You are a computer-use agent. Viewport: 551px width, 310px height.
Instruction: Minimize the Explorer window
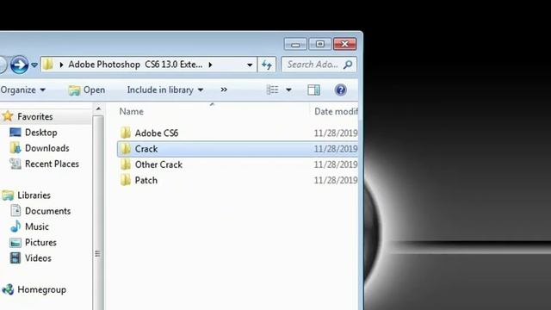click(295, 44)
